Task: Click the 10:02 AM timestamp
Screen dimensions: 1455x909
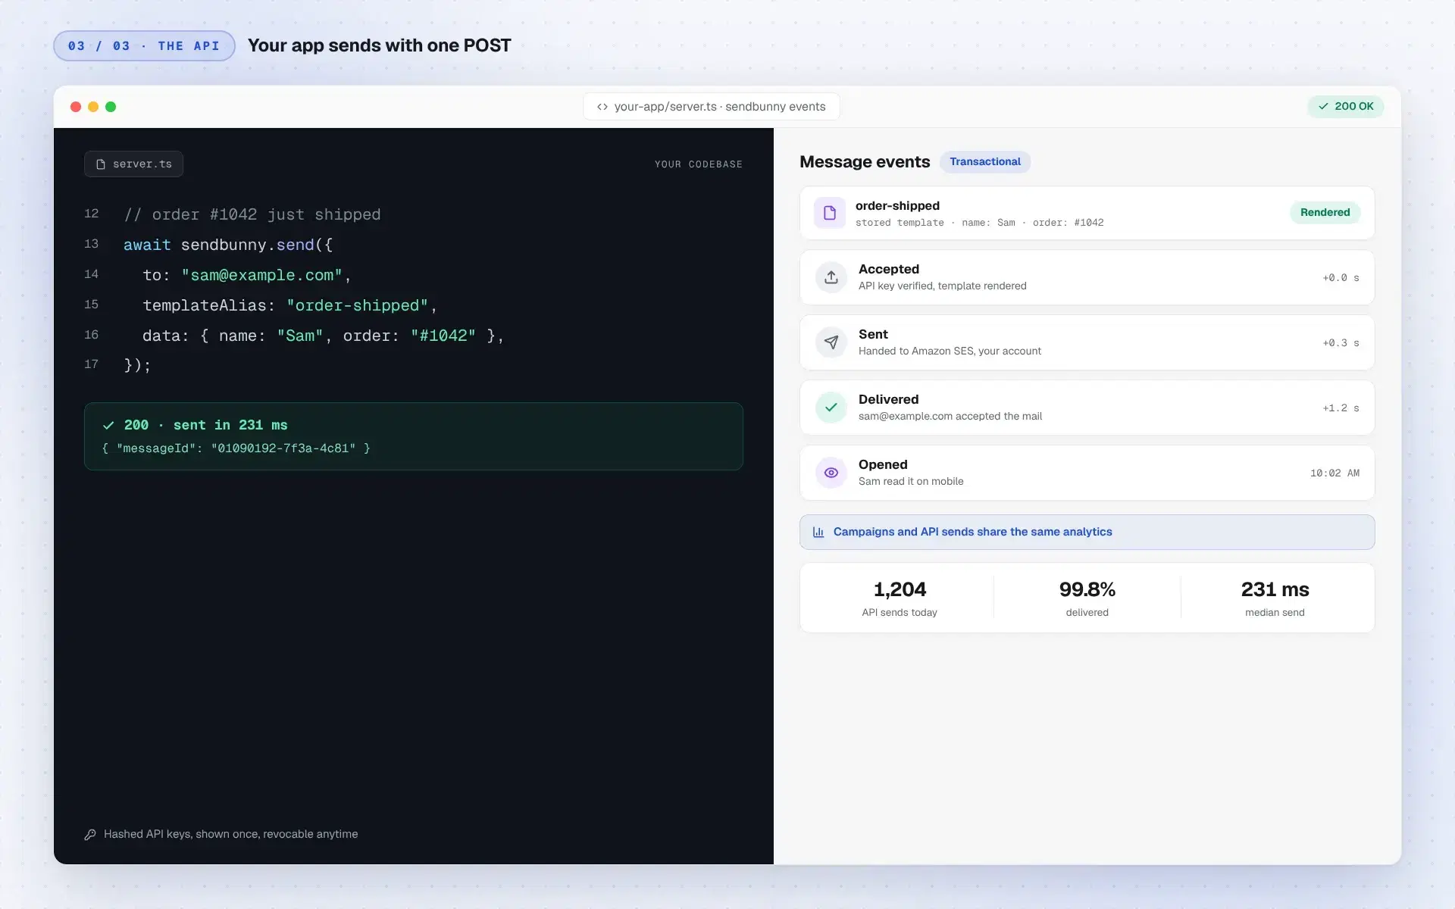Action: pyautogui.click(x=1335, y=473)
